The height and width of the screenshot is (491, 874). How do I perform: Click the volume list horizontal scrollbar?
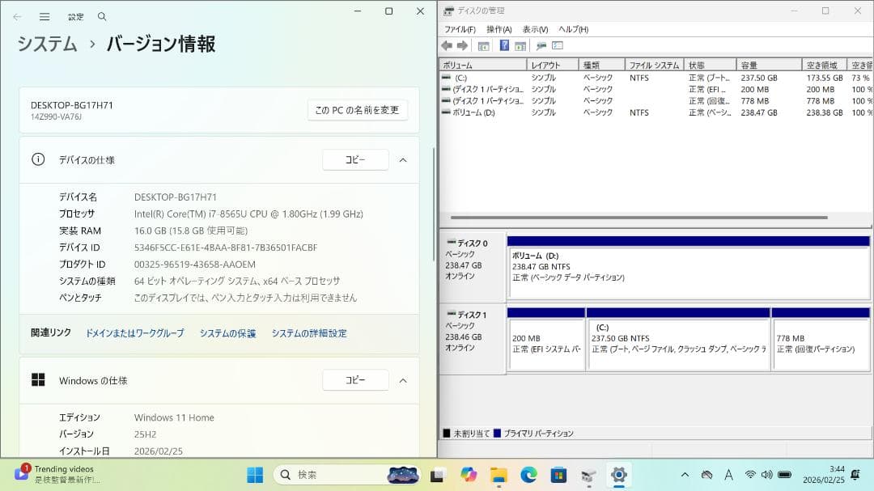click(639, 218)
